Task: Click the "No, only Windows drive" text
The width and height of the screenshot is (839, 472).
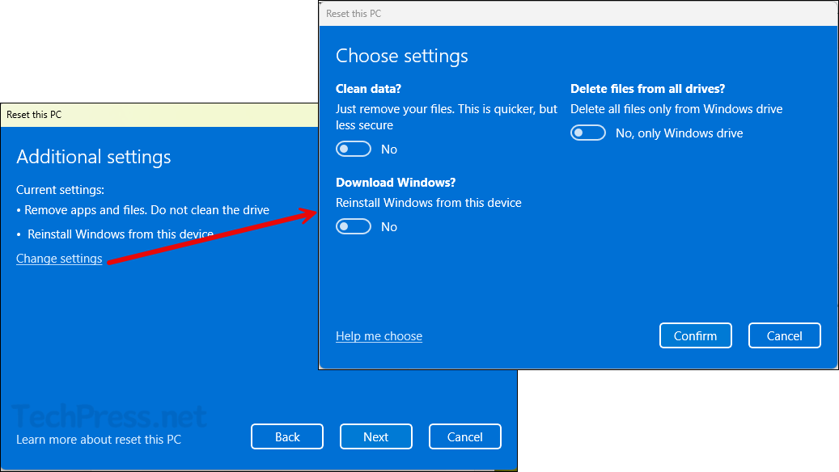Action: point(679,133)
